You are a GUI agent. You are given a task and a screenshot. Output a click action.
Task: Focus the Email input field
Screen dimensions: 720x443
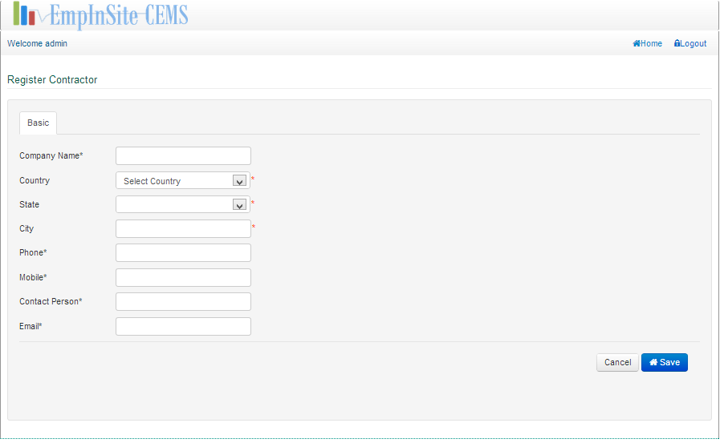tap(183, 326)
